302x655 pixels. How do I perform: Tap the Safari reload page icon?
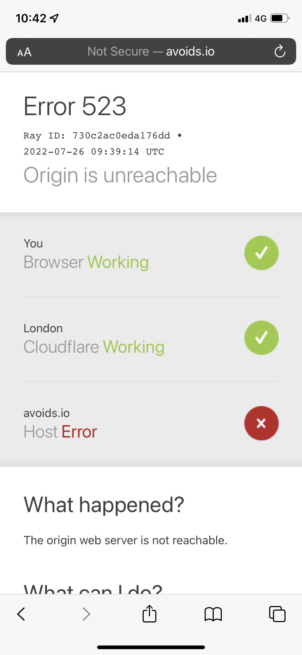click(280, 51)
